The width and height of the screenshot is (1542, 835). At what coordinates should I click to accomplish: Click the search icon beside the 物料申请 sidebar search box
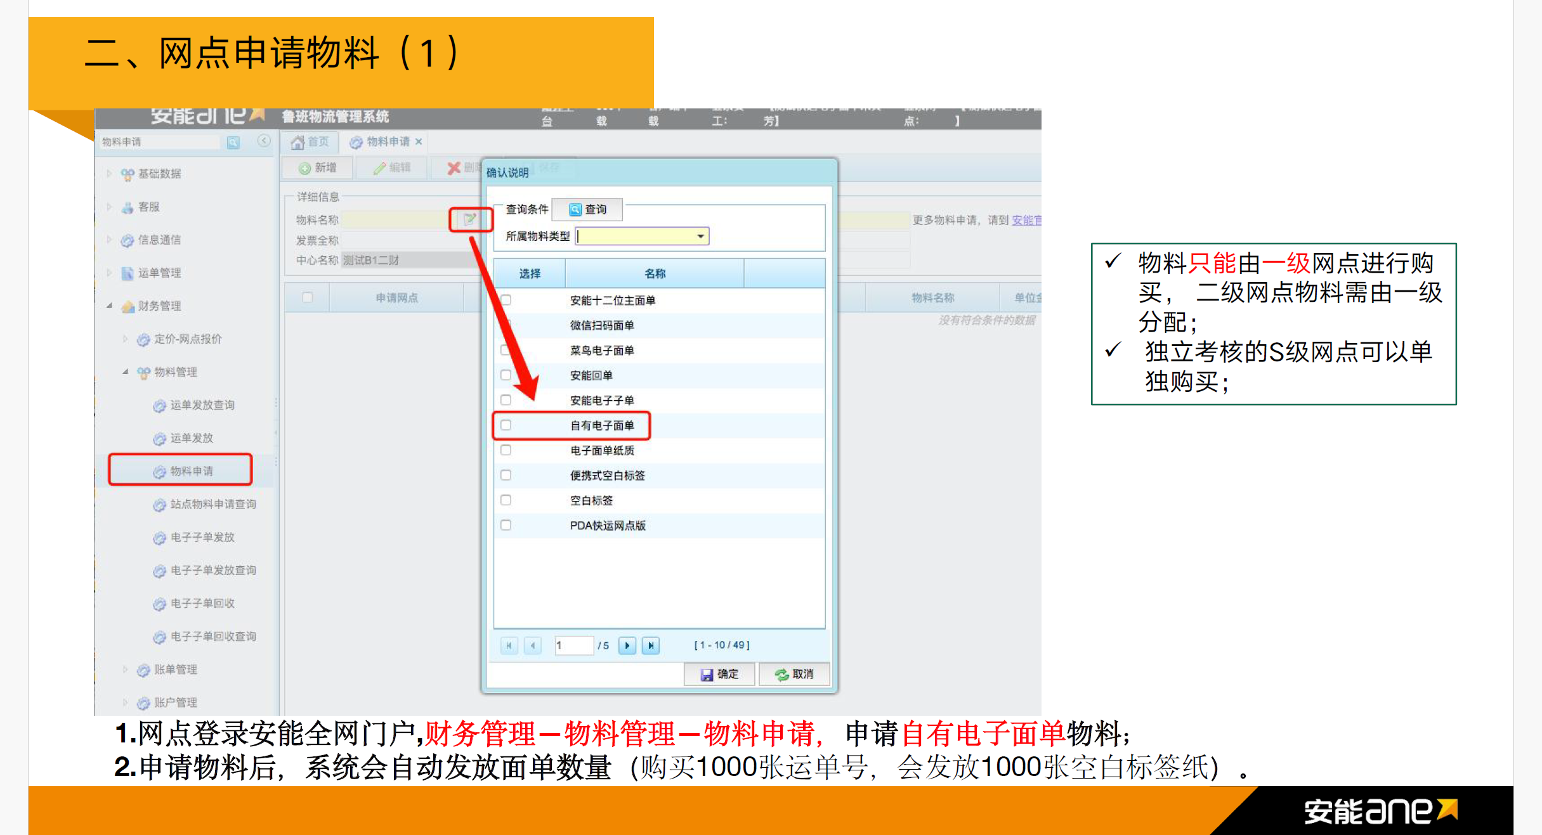pyautogui.click(x=233, y=142)
